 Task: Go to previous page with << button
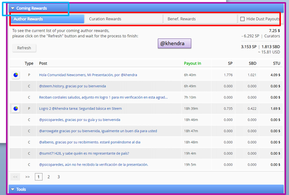pyautogui.click(x=15, y=177)
